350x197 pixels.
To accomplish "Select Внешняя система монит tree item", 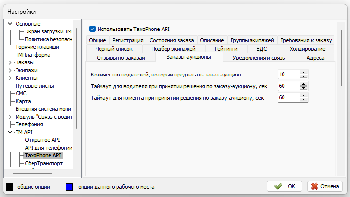I will pos(44,109).
